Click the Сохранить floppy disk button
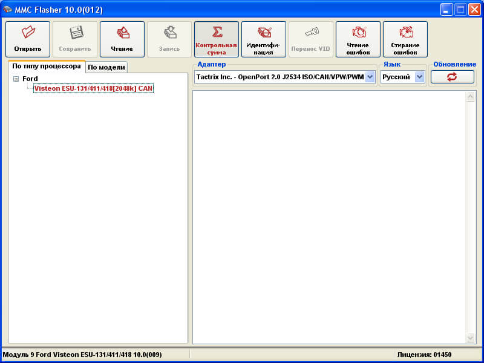Image resolution: width=484 pixels, height=363 pixels. pyautogui.click(x=75, y=39)
